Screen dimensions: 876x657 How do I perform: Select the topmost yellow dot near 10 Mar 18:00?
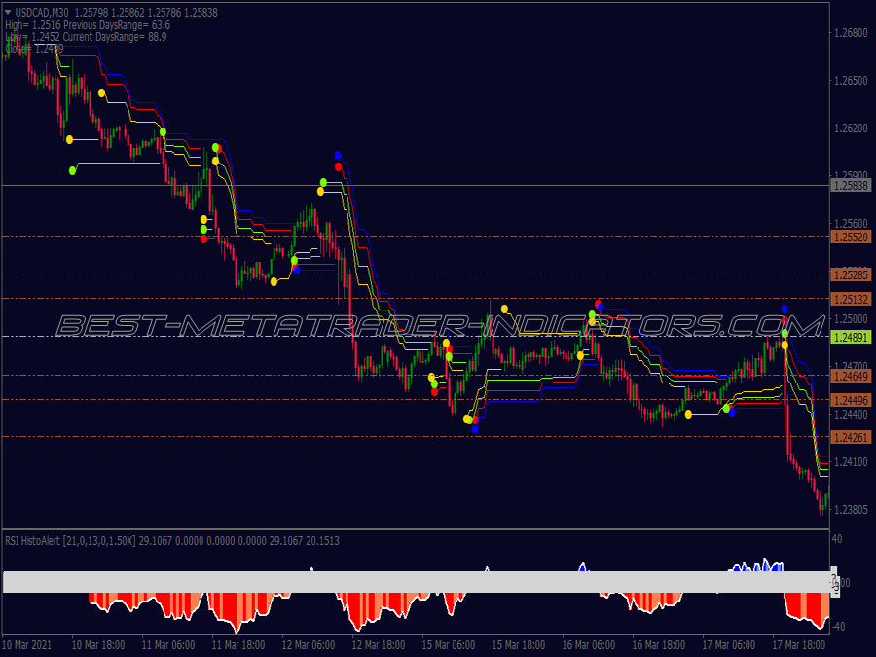point(101,92)
